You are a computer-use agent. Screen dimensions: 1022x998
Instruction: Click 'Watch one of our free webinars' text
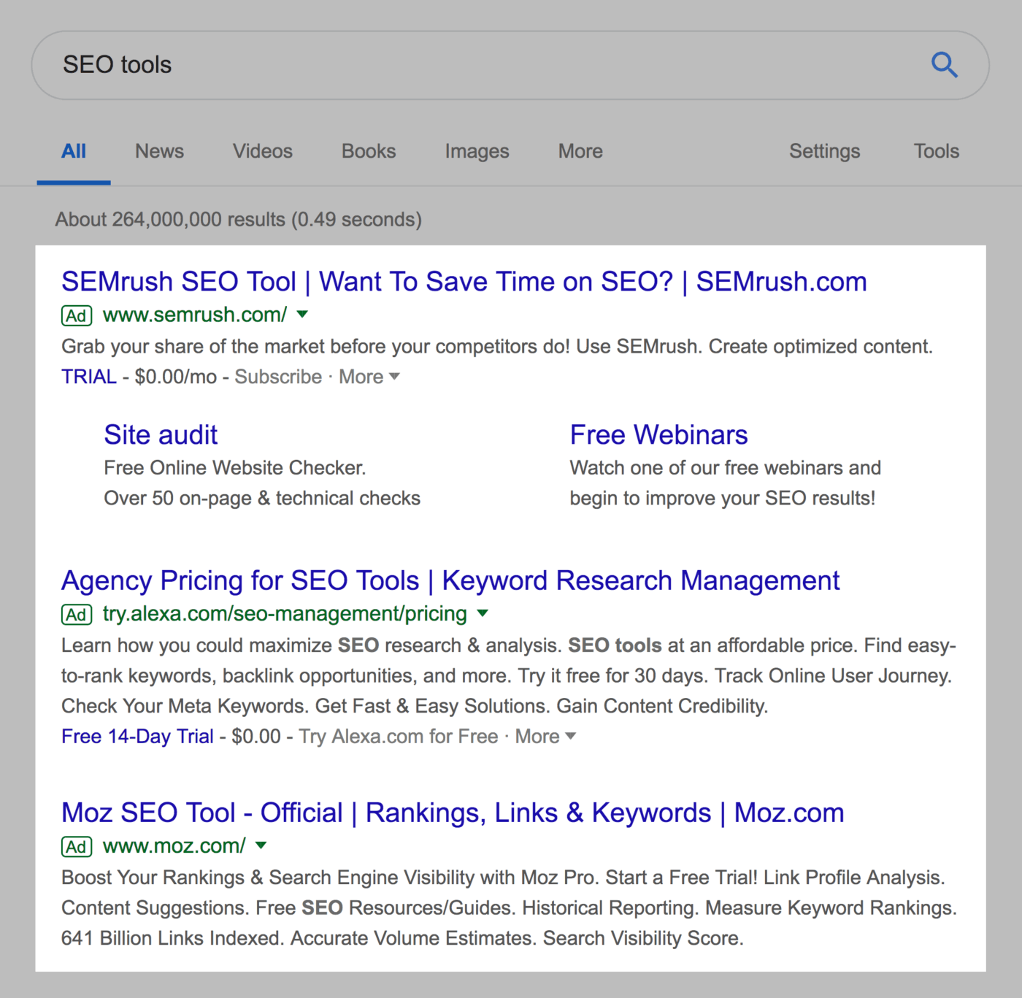coord(726,467)
